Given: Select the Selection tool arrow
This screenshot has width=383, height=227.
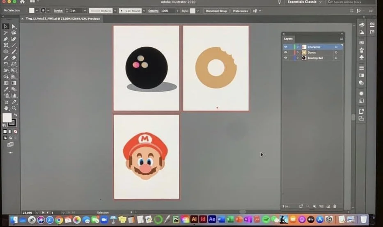Looking at the screenshot, I should tap(6, 26).
